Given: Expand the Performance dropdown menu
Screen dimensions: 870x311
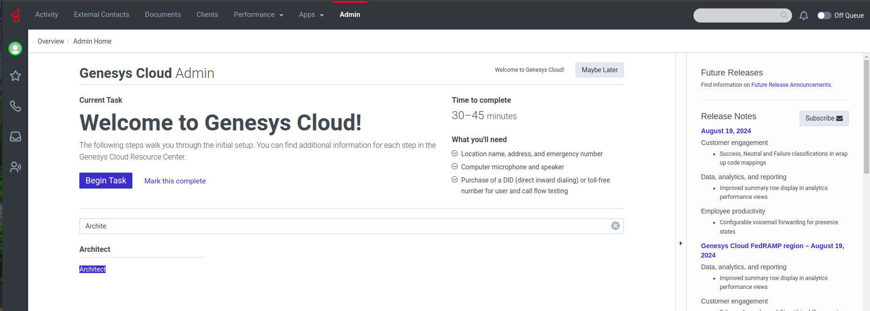Looking at the screenshot, I should click(x=259, y=15).
